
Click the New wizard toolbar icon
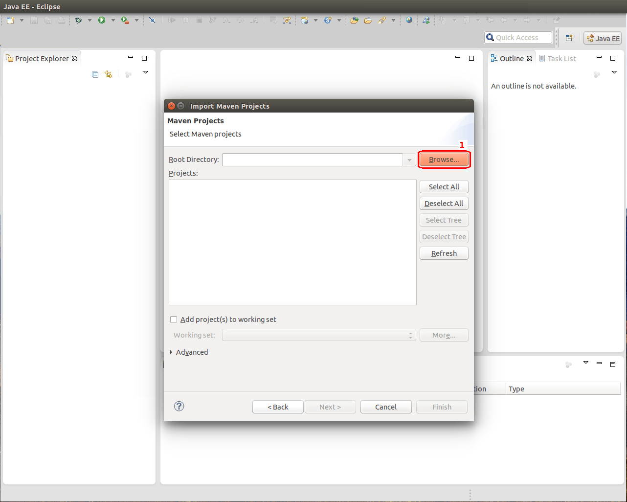coord(10,20)
